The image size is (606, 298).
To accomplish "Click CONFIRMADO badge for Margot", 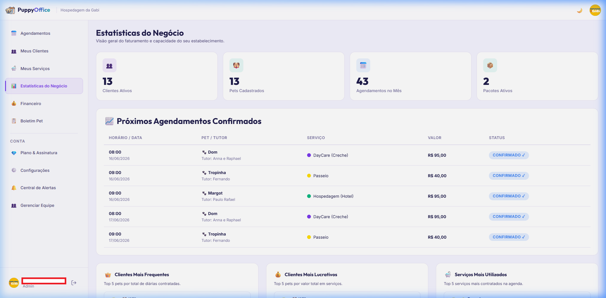I will click(x=509, y=196).
